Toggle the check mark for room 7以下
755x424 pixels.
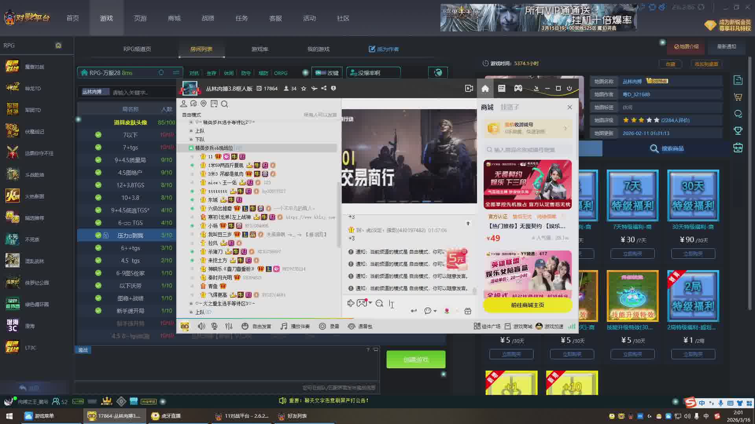[98, 135]
